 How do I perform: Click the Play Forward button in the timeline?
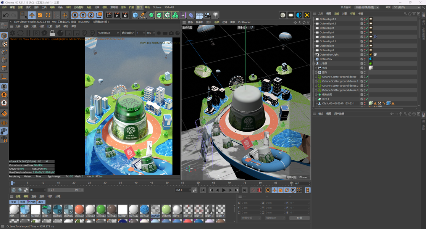click(x=224, y=190)
